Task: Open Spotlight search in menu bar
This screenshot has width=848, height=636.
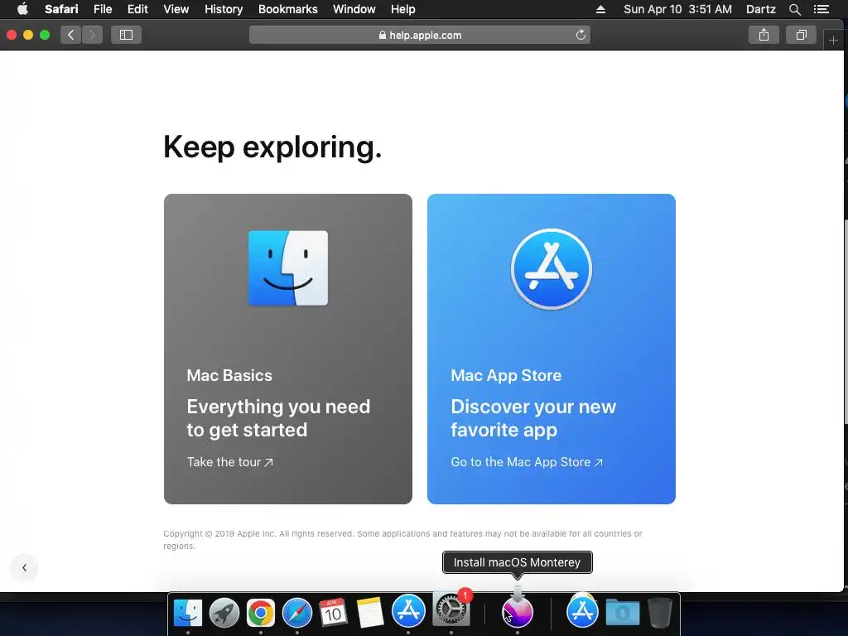Action: click(794, 9)
